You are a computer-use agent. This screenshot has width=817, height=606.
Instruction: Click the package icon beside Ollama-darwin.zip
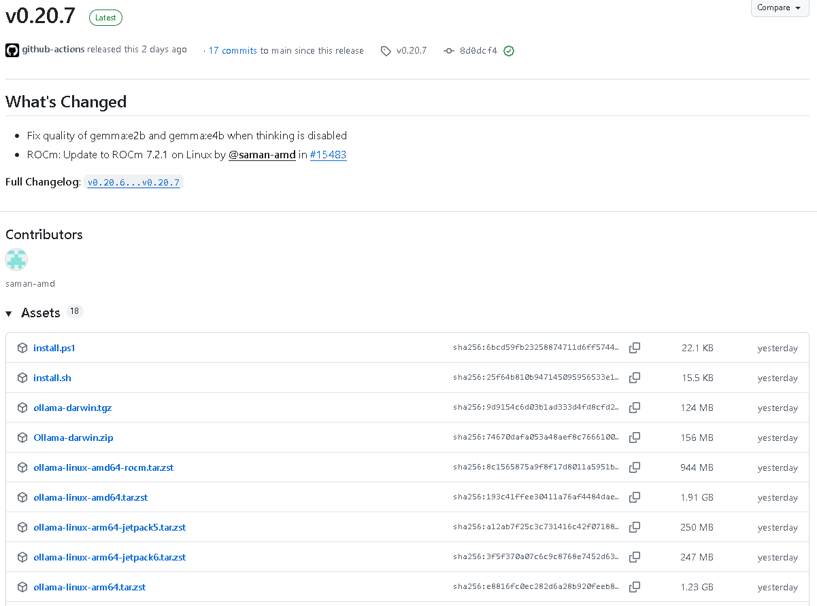point(22,438)
